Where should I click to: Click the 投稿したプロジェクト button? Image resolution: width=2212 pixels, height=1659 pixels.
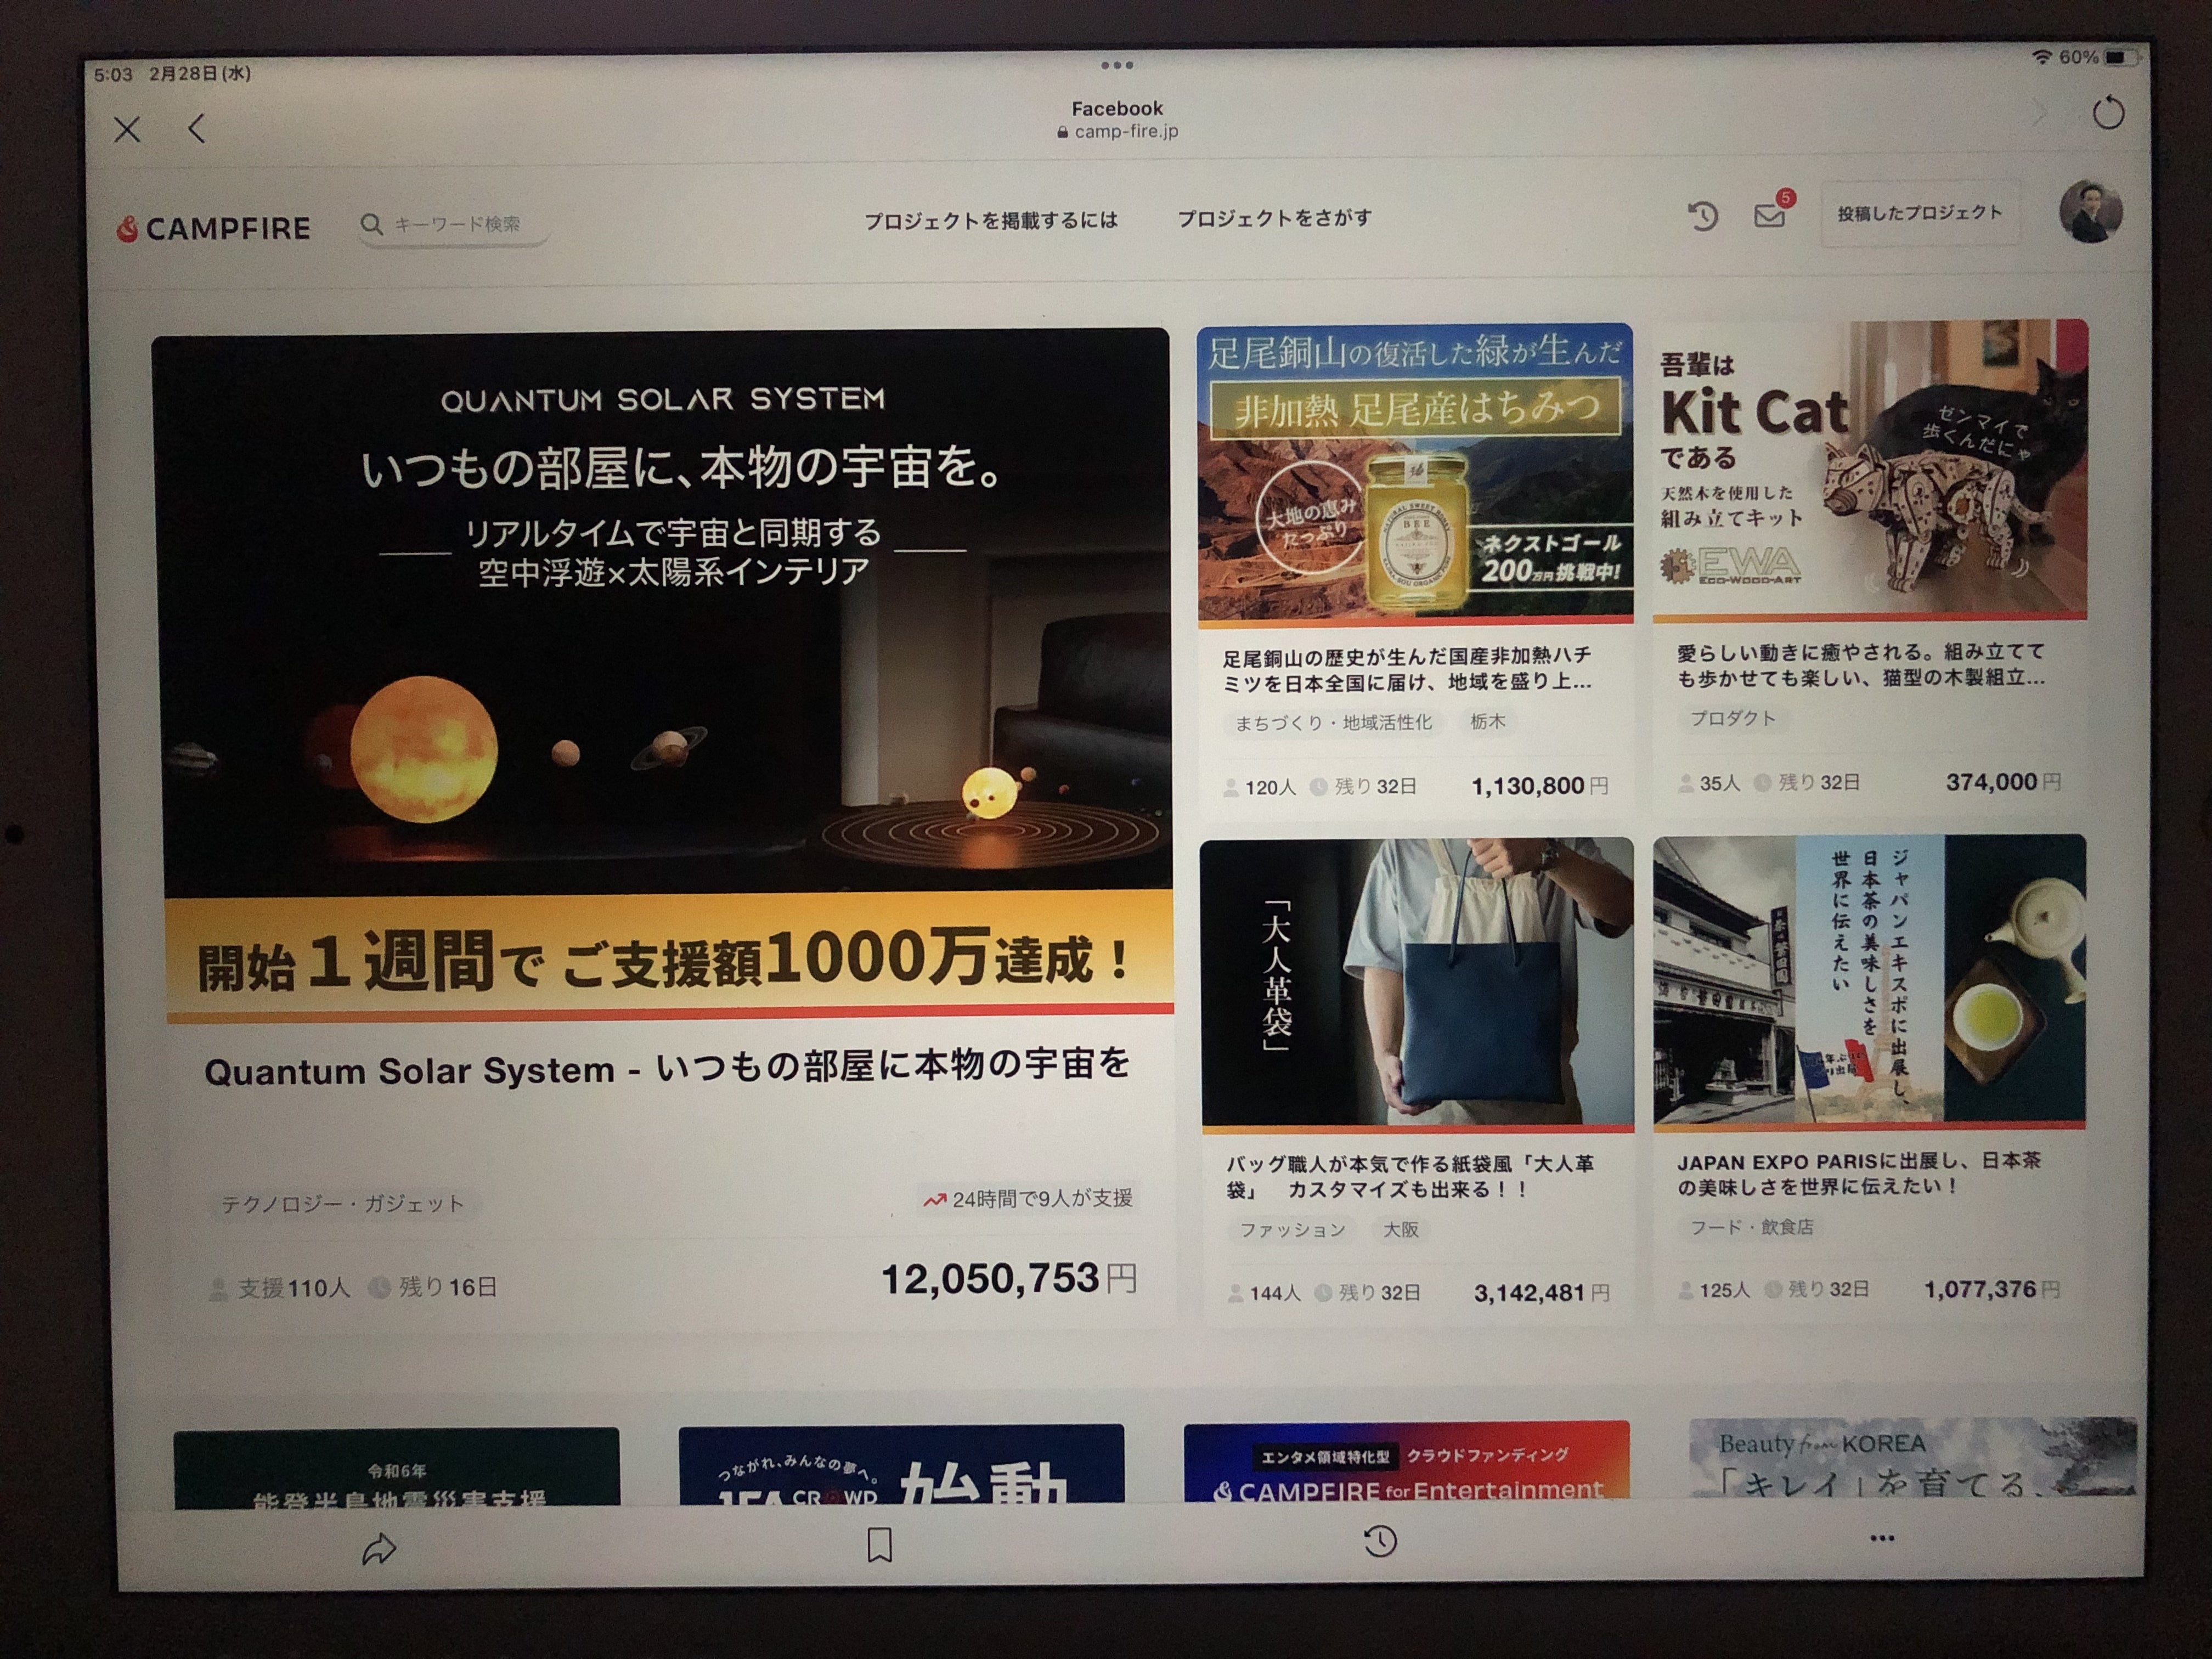tap(1919, 213)
